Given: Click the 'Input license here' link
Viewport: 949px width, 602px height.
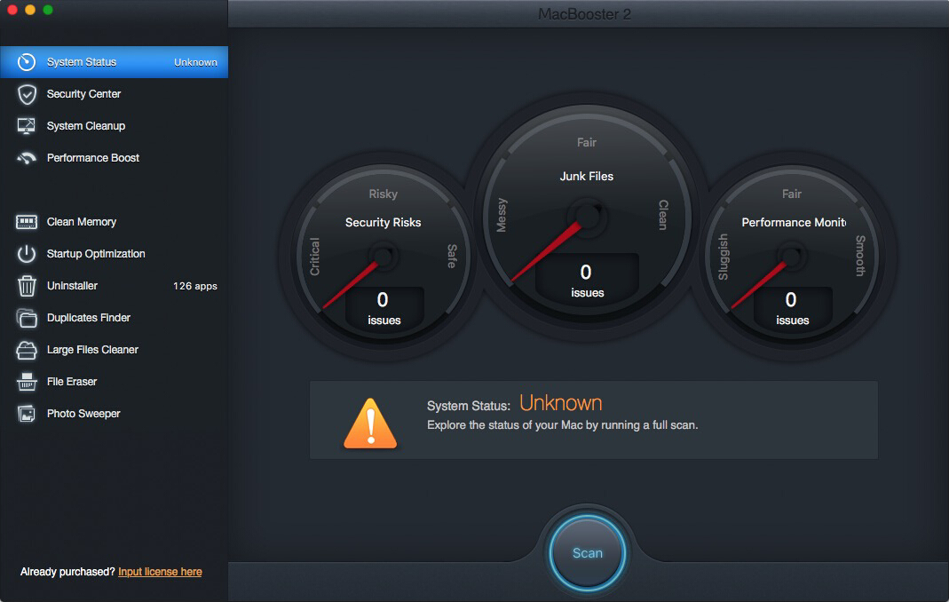Looking at the screenshot, I should pyautogui.click(x=160, y=572).
